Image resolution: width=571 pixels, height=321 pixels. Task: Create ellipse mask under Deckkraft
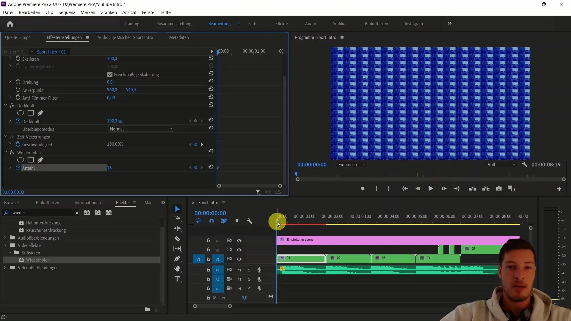pos(21,113)
